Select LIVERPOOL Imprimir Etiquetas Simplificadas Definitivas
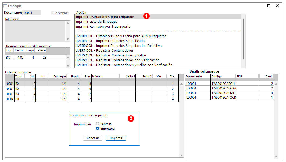Viewport: 286px width, 162px height. click(158, 46)
